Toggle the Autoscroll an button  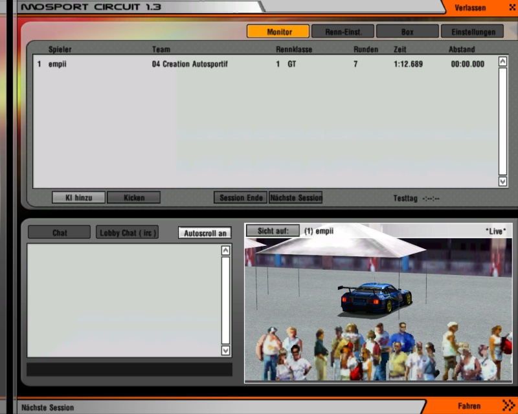[x=205, y=233]
